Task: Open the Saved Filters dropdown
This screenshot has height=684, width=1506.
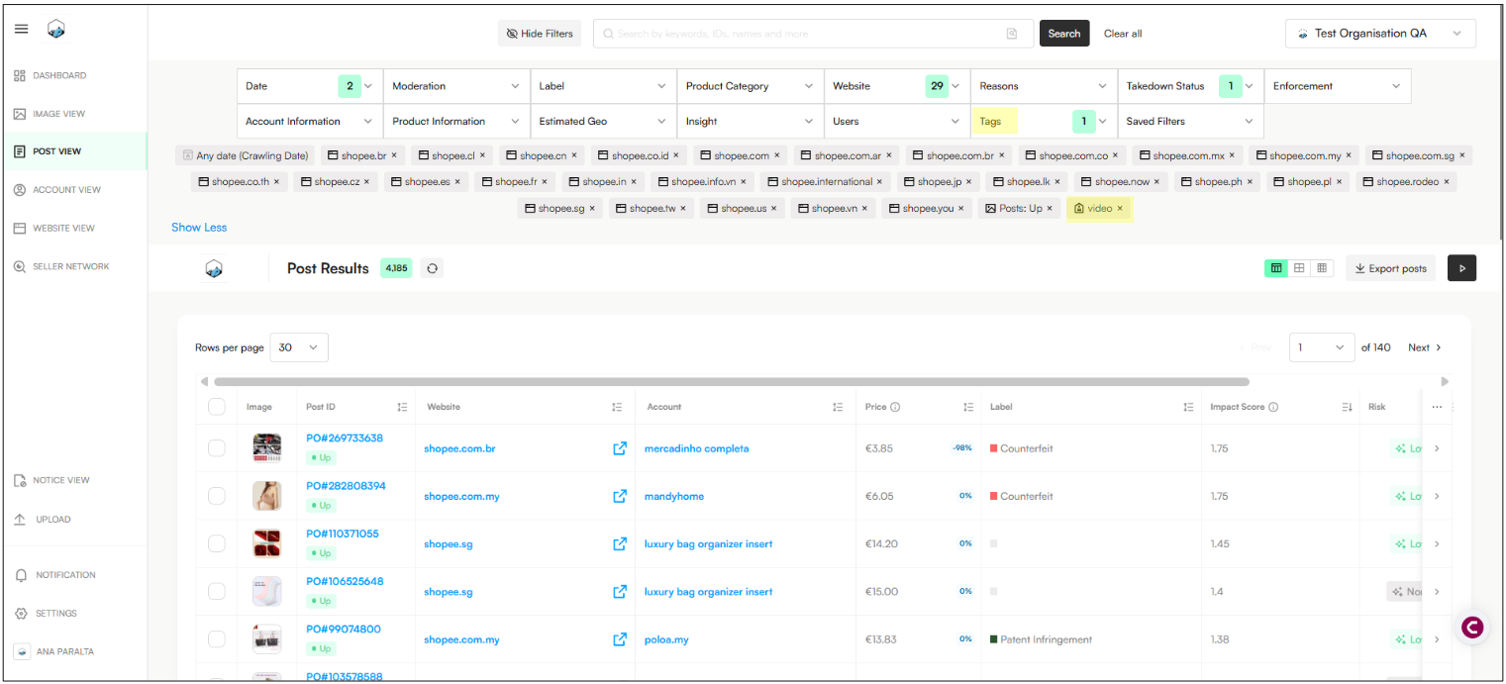Action: pyautogui.click(x=1190, y=122)
